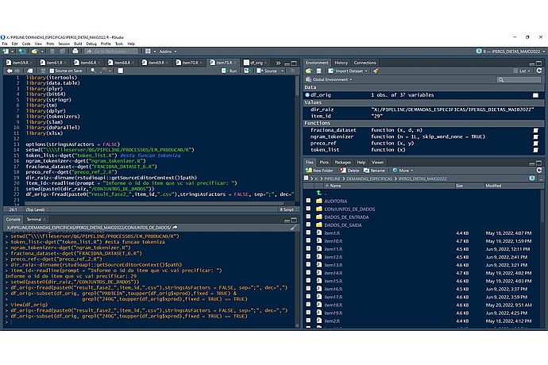Click Show in new window icon in editor
The width and height of the screenshot is (548, 365).
pos(29,71)
